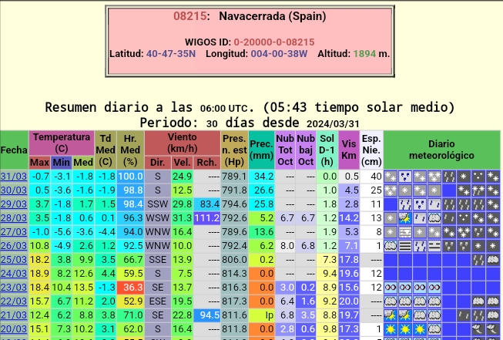This screenshot has width=503, height=340.
Task: Open the 20/03 date link
Action: coord(14,329)
